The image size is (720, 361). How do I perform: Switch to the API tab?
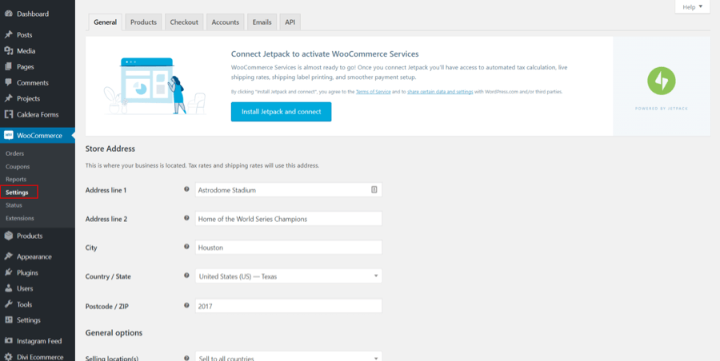(290, 22)
